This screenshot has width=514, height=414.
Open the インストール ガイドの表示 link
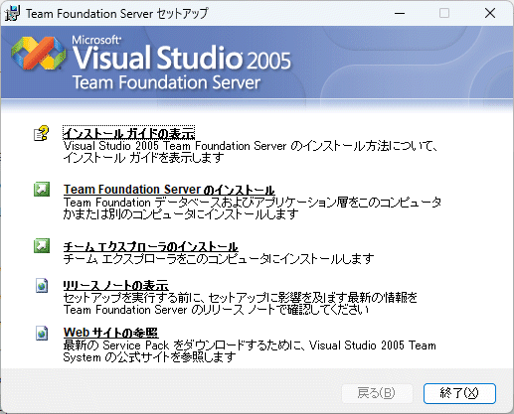click(x=128, y=133)
